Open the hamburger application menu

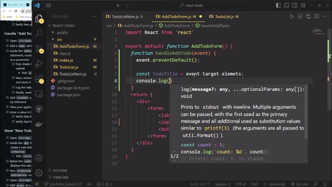point(48,5)
